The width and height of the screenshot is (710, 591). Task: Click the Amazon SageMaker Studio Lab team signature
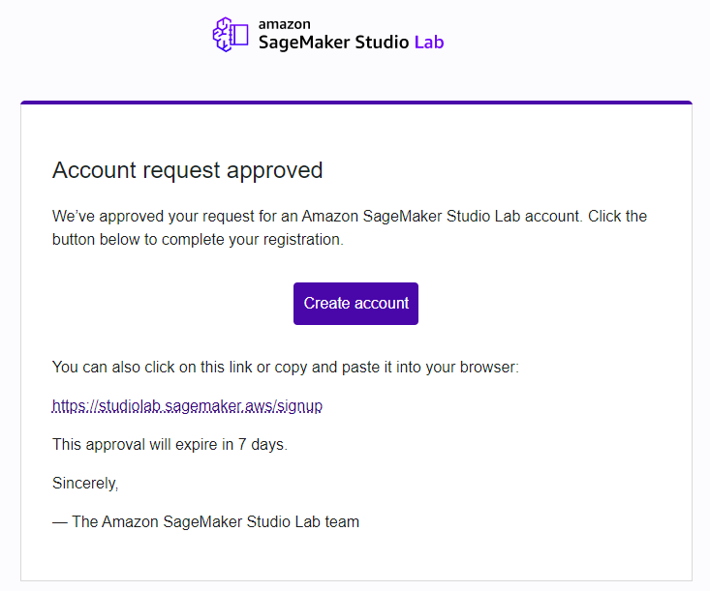[x=205, y=521]
